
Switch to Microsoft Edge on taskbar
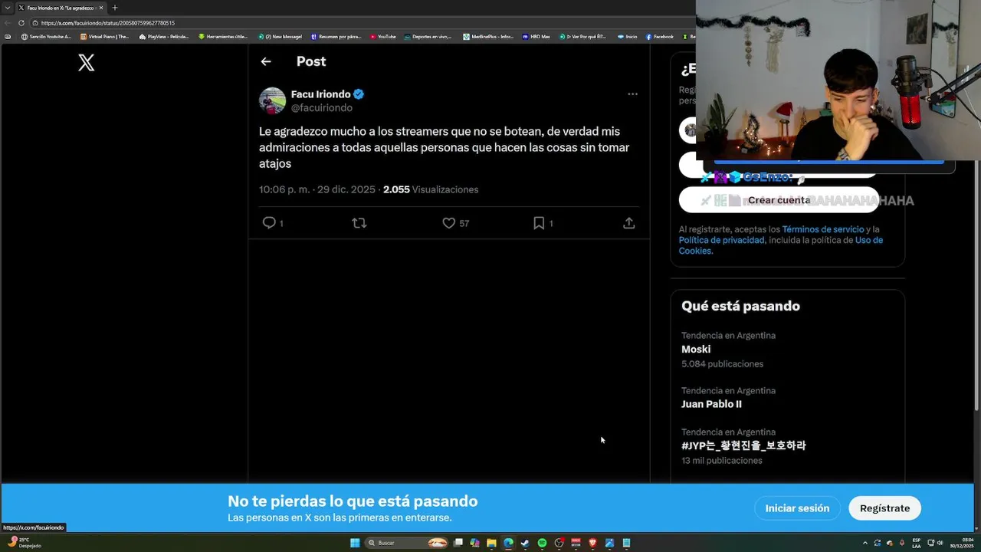coord(508,543)
